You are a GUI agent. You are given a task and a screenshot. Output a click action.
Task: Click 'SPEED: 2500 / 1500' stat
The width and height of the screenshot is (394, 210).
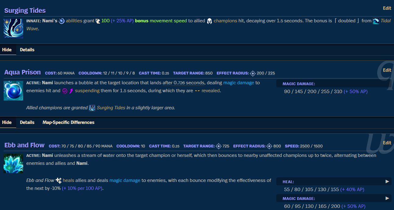pos(304,146)
